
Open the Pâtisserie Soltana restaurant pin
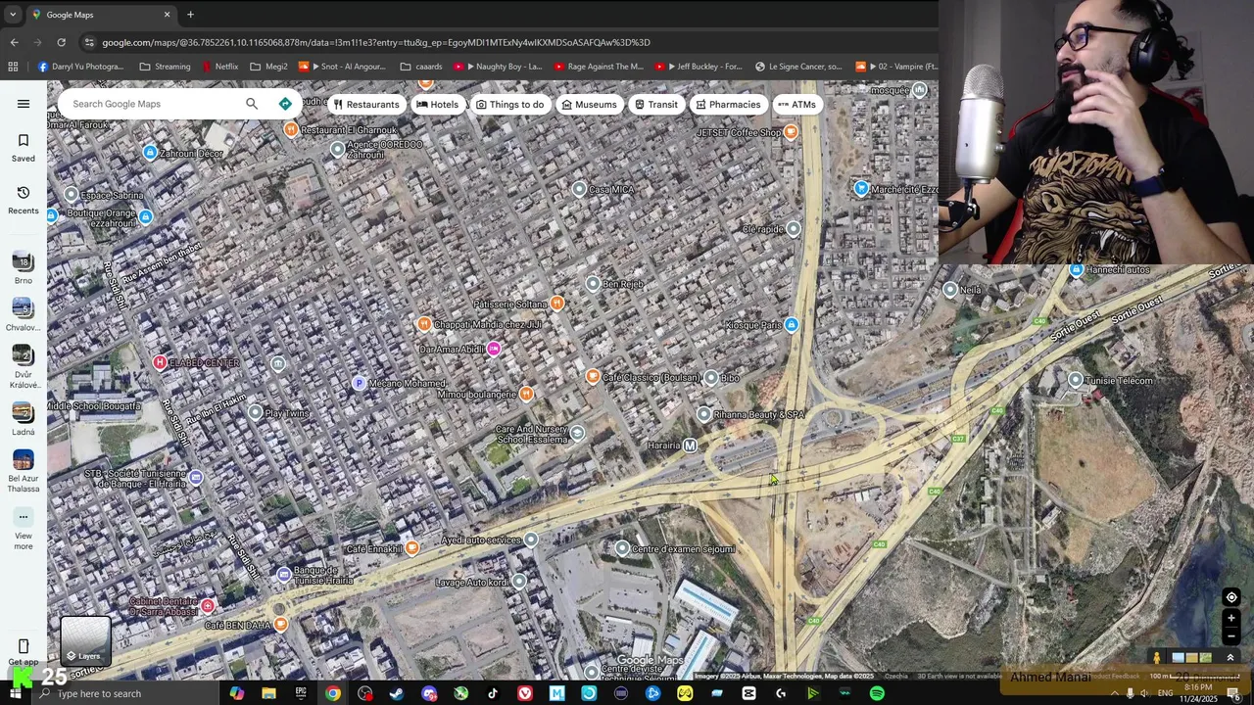point(557,304)
